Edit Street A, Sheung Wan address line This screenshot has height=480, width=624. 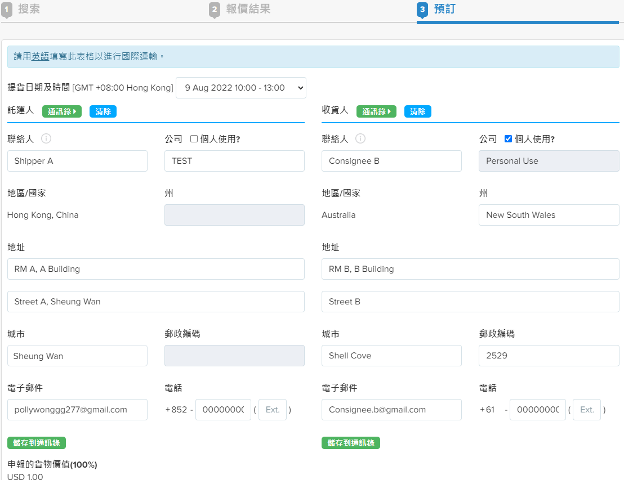(156, 302)
